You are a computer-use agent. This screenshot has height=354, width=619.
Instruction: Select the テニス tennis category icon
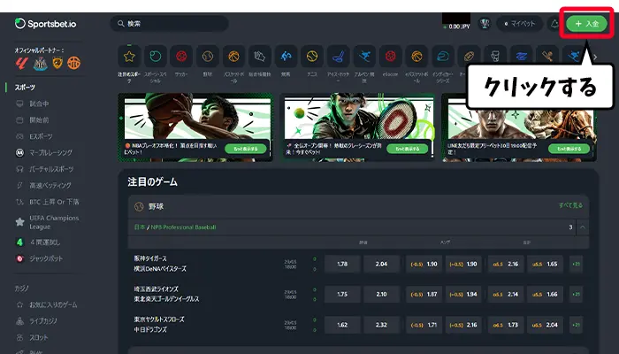(312, 57)
